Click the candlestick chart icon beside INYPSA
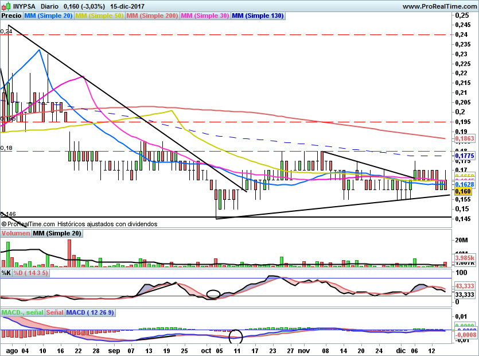This screenshot has width=479, height=356. pos(6,6)
